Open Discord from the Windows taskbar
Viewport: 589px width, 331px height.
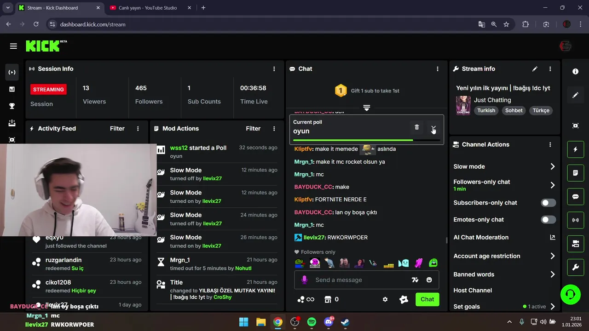click(329, 322)
